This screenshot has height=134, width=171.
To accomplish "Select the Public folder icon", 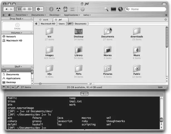I will click(x=137, y=69).
